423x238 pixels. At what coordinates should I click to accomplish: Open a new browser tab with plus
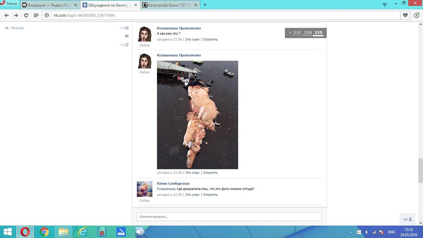coord(205,5)
